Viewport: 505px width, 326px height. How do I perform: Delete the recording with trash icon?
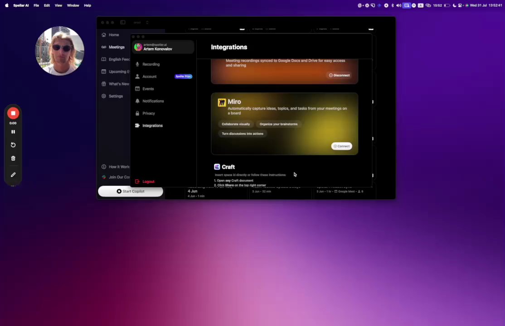coord(13,158)
